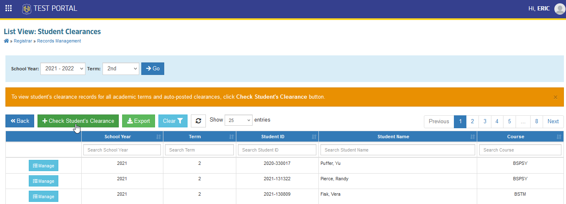Focus the Search Student Name field
This screenshot has width=566, height=204.
pyautogui.click(x=398, y=150)
